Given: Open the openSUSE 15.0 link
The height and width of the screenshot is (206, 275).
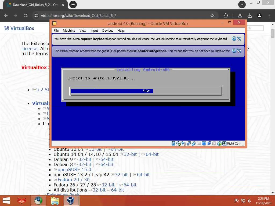Looking at the screenshot, I should [74, 170].
